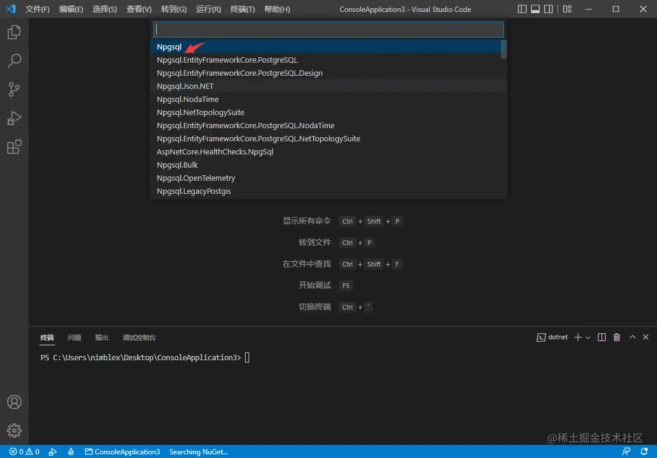Image resolution: width=657 pixels, height=458 pixels.
Task: Select Npgsql.NodaTime package
Action: (326, 100)
